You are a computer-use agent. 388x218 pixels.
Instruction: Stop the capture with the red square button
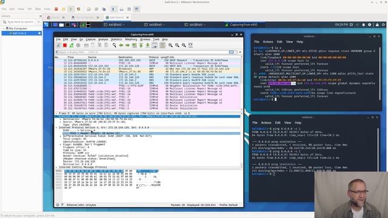(x=65, y=45)
